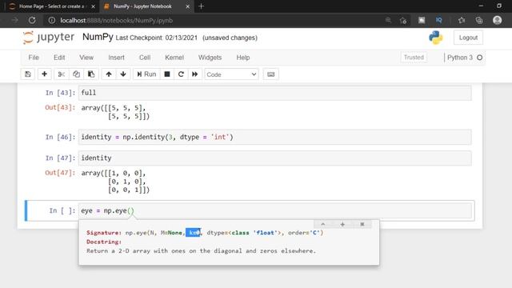This screenshot has height=288, width=512.
Task: Open browser collections icon
Action: pos(479,20)
